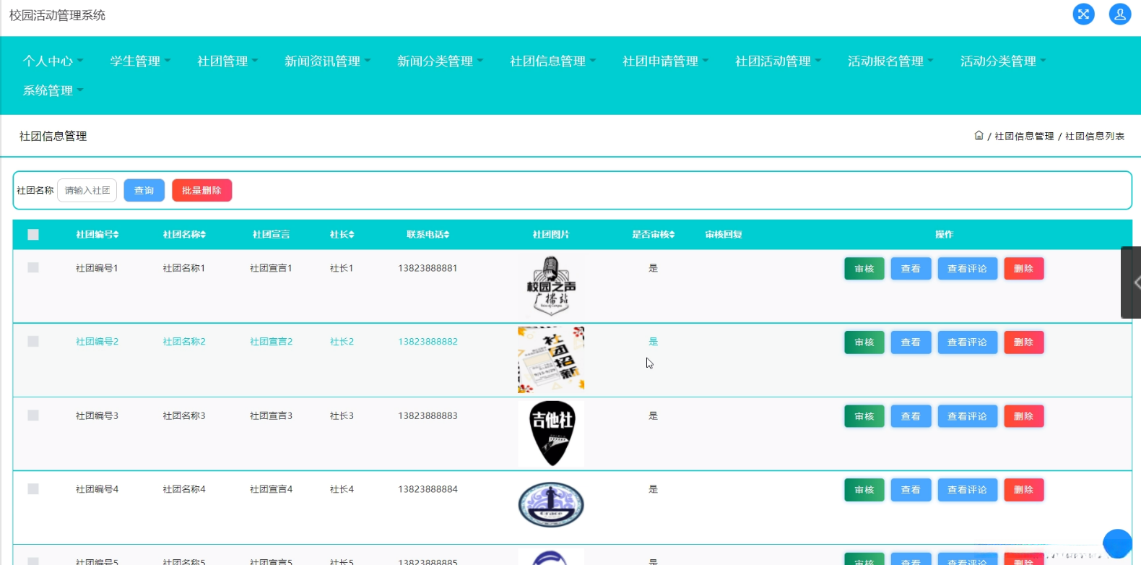Open the side panel arrow tab
The image size is (1141, 565).
[x=1132, y=282]
